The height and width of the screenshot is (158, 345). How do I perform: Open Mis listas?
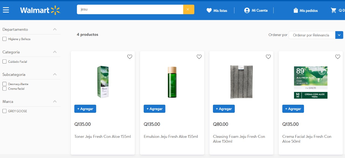(217, 10)
